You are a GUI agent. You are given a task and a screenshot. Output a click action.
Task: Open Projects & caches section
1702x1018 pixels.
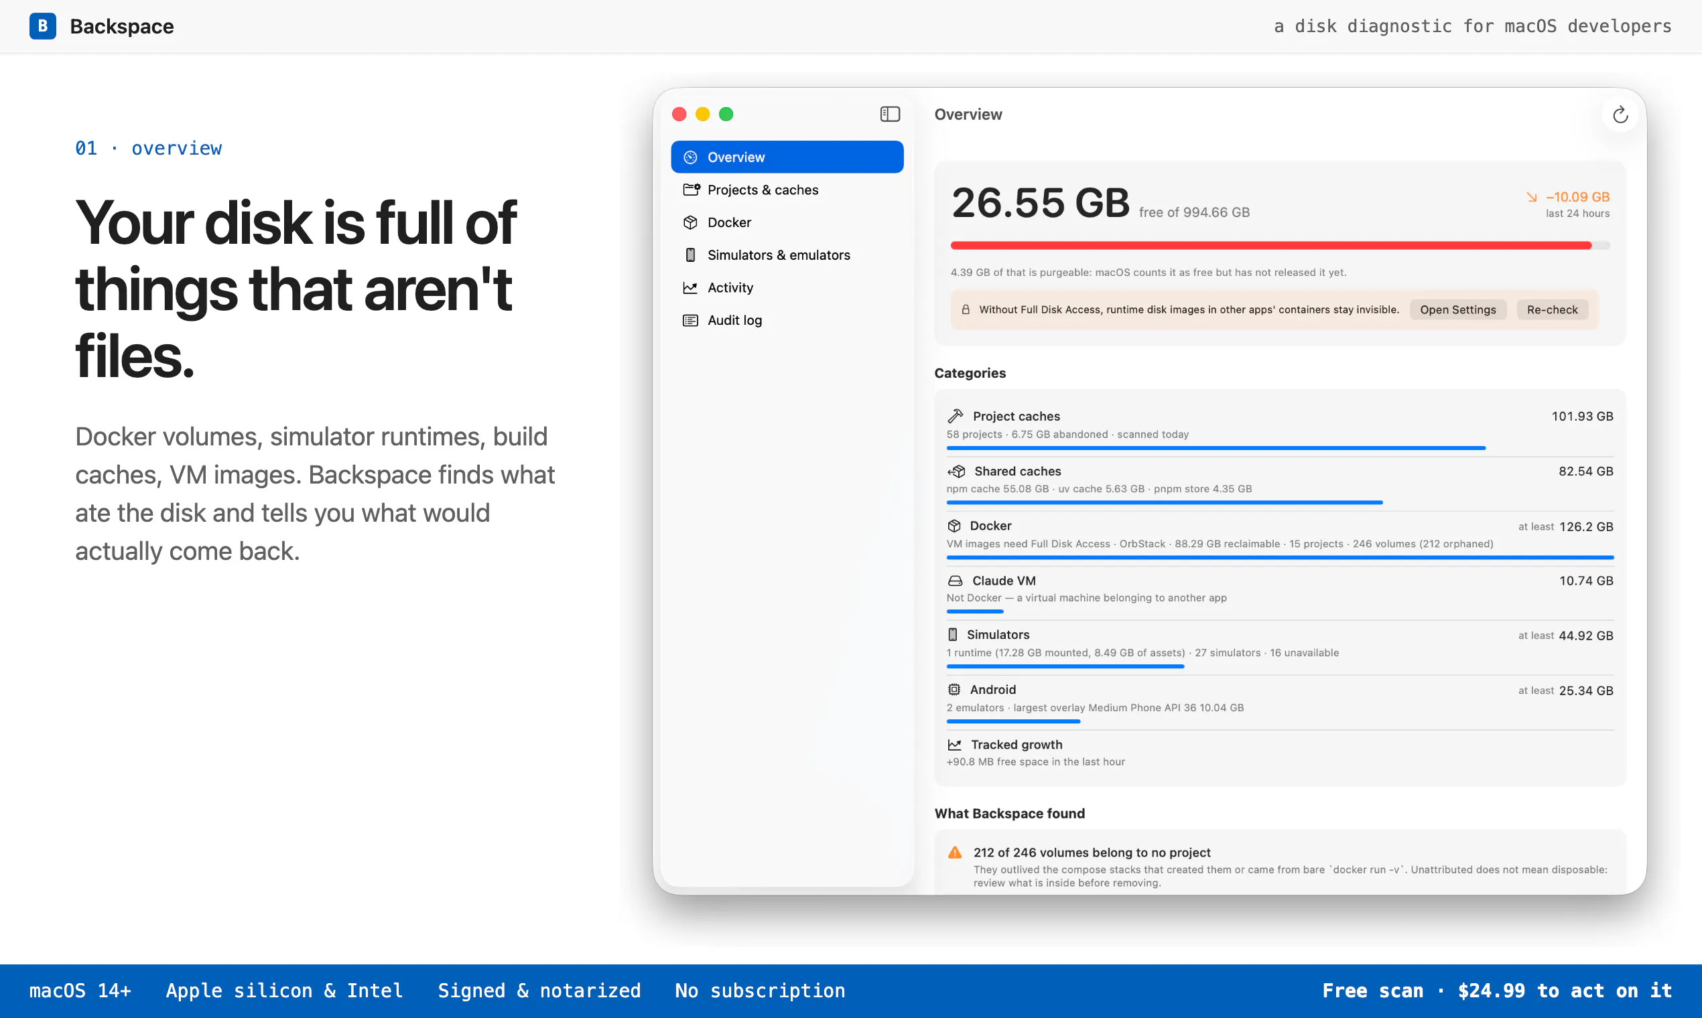tap(787, 190)
